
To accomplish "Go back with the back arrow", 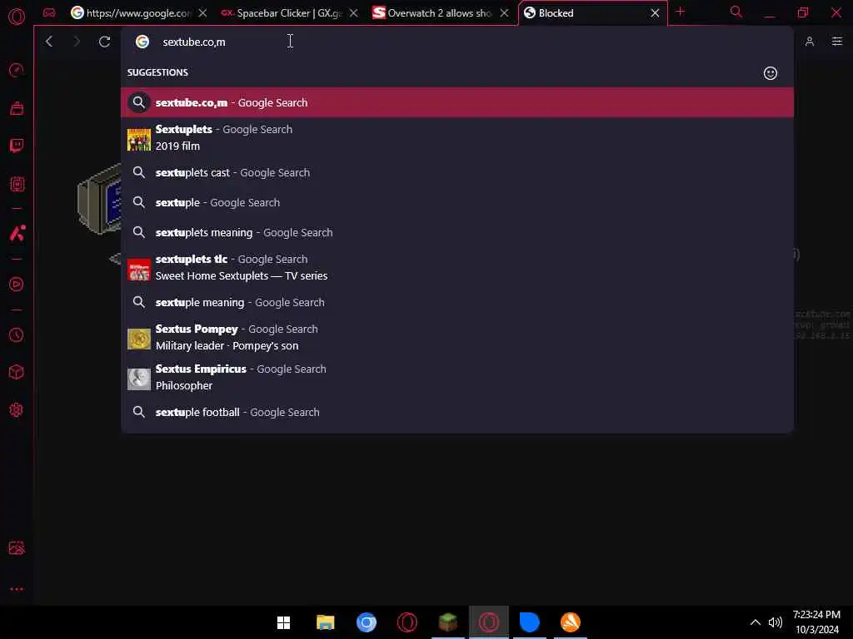I will (49, 42).
